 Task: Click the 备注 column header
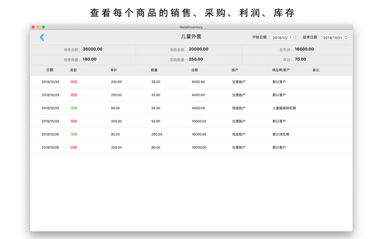pos(315,70)
